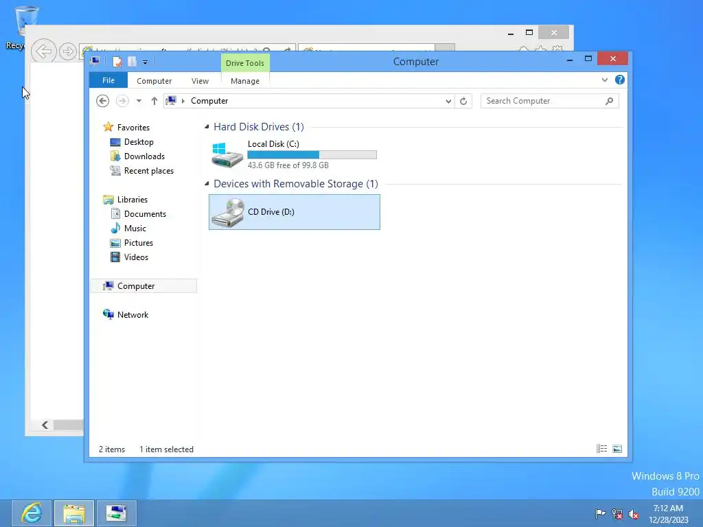Open the Videos library
Viewport: 703px width, 527px height.
click(136, 257)
